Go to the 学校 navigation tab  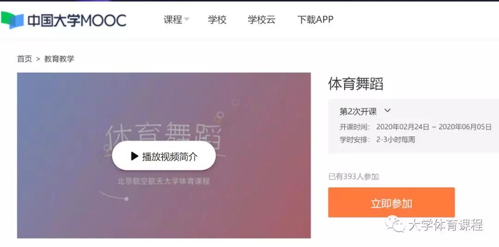[217, 20]
